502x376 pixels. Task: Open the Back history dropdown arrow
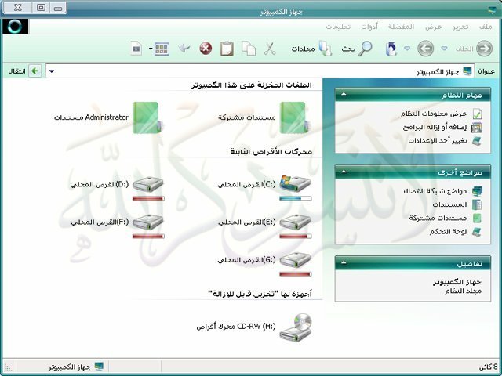coord(444,49)
